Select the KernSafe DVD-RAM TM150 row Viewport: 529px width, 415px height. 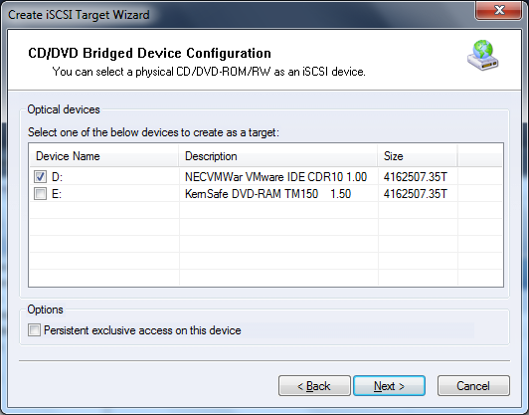(x=265, y=194)
